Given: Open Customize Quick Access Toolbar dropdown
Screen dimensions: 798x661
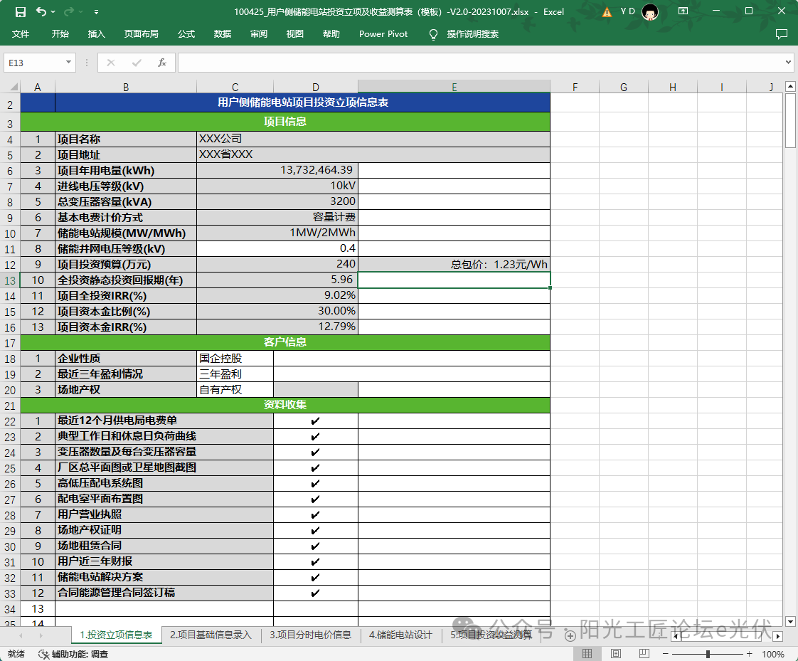Looking at the screenshot, I should click(x=96, y=11).
